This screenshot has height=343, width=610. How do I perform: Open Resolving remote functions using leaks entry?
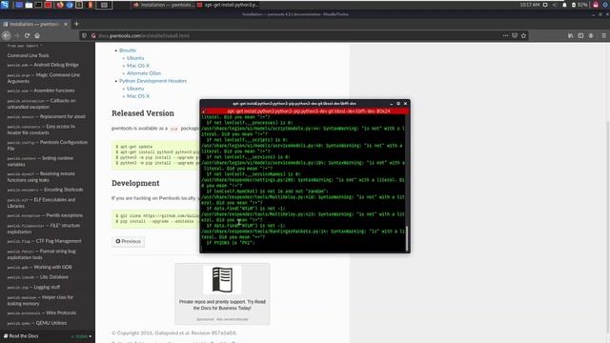point(41,177)
